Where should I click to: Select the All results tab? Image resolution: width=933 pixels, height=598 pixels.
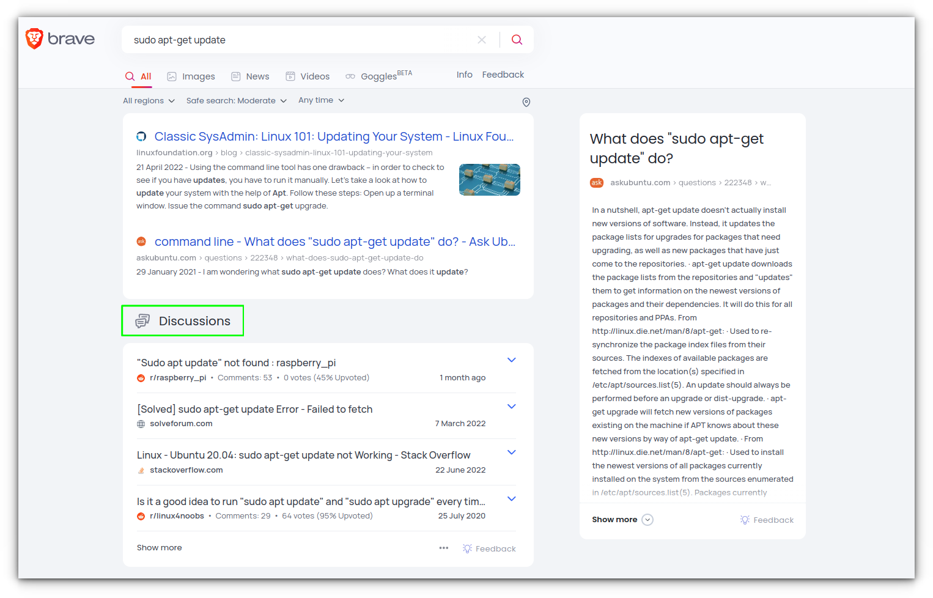(x=138, y=76)
